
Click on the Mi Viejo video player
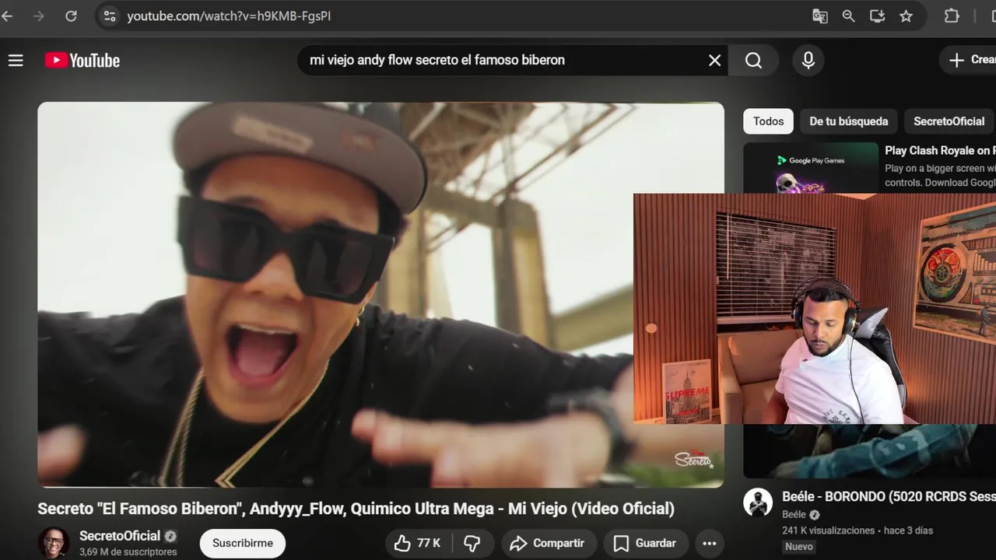[381, 295]
